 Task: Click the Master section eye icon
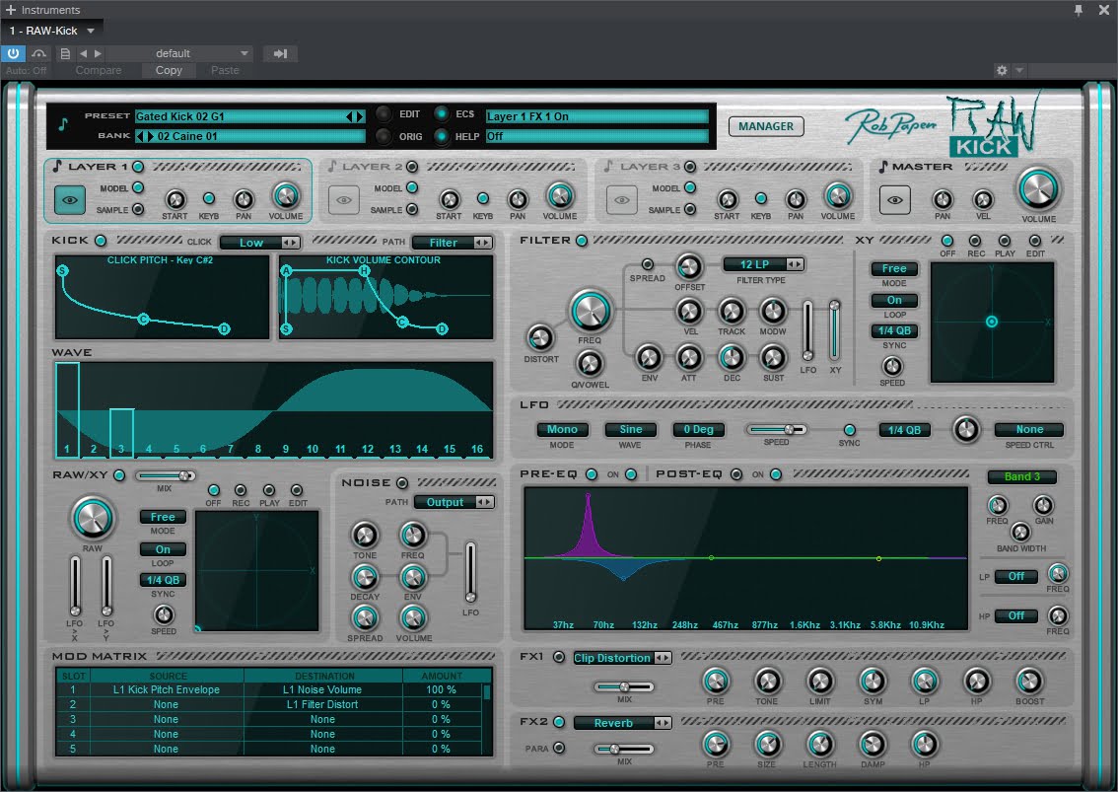coord(895,200)
